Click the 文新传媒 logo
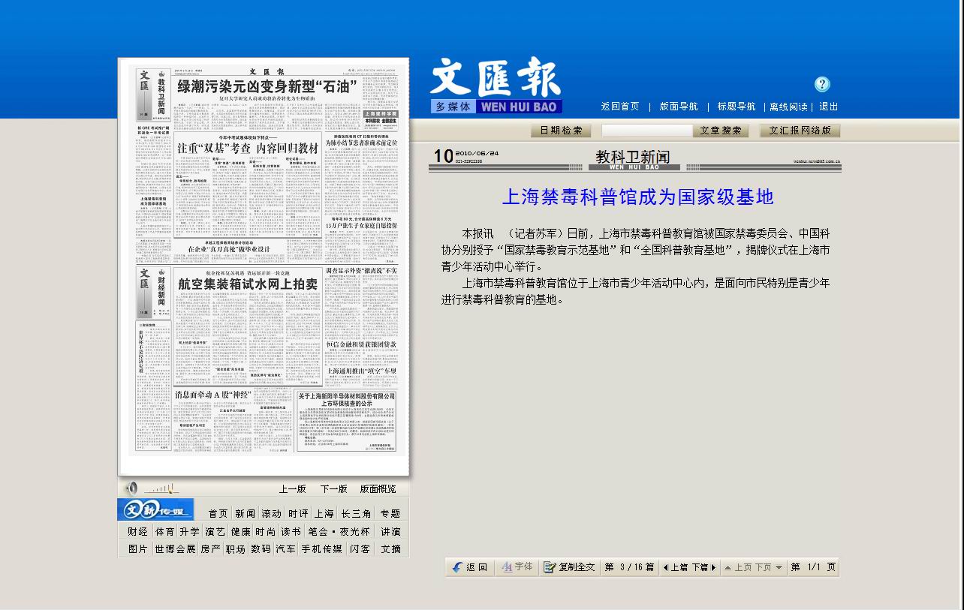964x610 pixels. pos(155,510)
